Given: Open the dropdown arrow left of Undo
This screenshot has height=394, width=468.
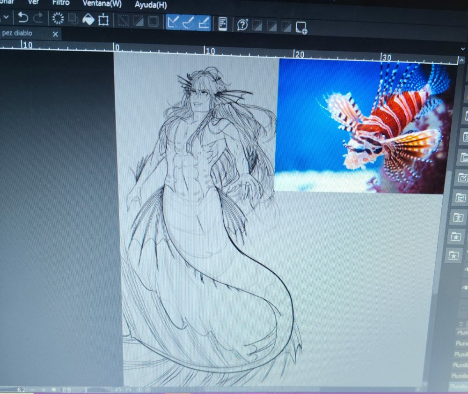Looking at the screenshot, I should tap(6, 17).
